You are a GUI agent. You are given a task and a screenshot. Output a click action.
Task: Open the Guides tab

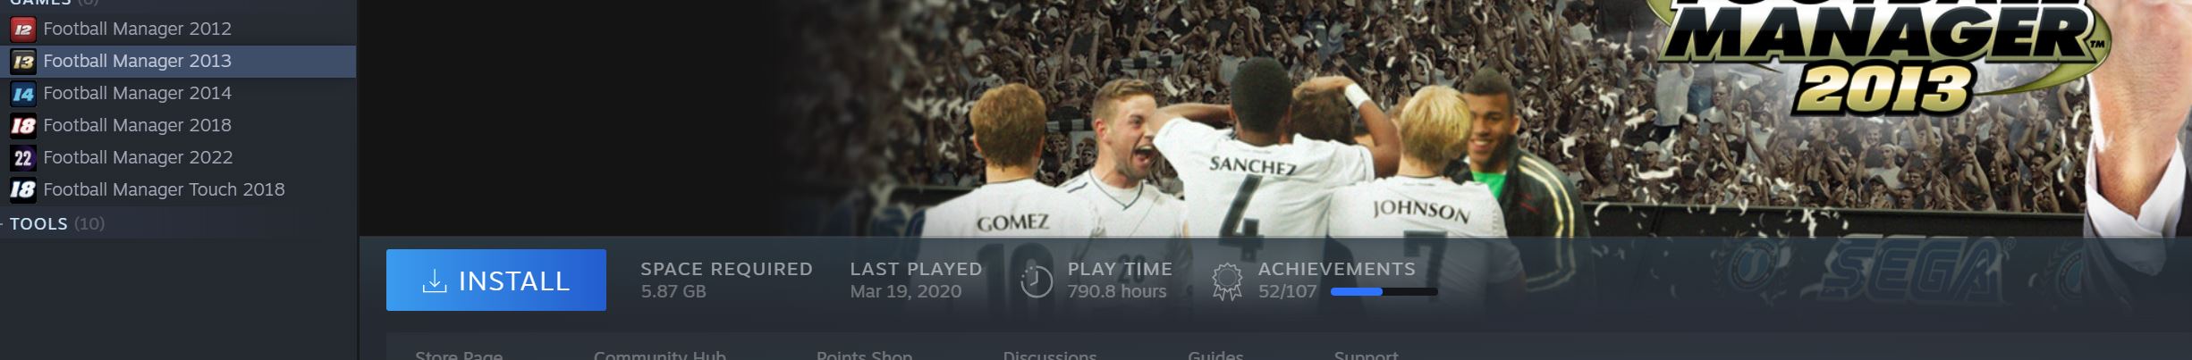(x=1215, y=356)
